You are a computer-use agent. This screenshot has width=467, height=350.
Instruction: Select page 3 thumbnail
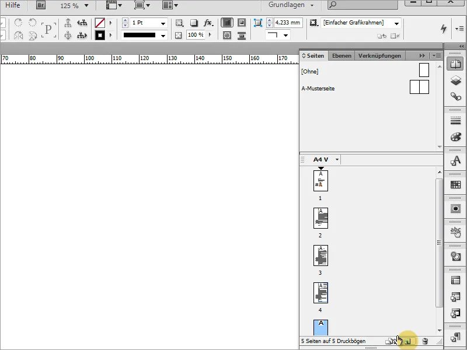click(x=320, y=256)
